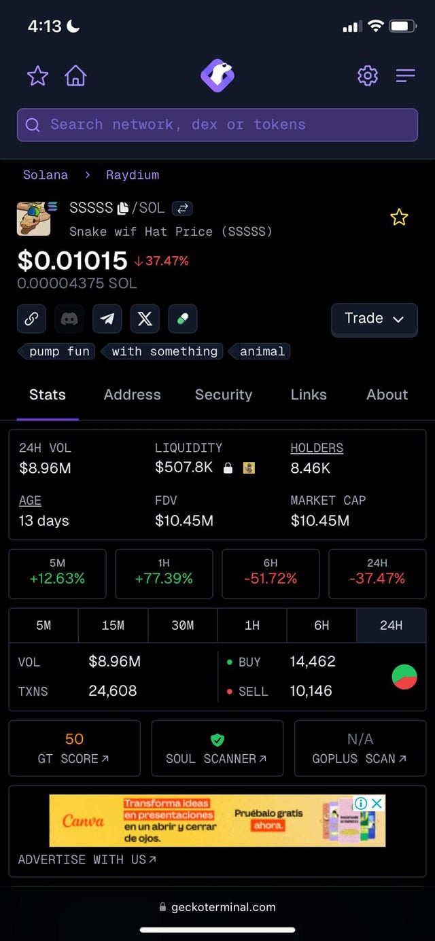Switch to the Address tab

(132, 395)
